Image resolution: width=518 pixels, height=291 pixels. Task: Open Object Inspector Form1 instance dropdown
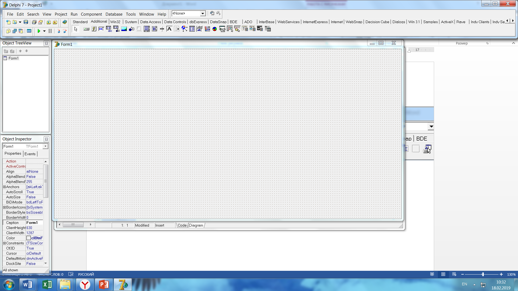point(45,146)
